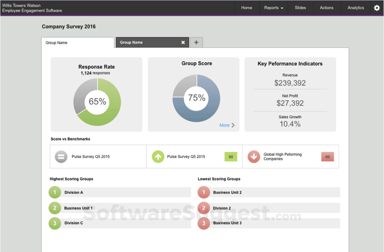Click the Home navigation button
384x252 pixels.
246,8
